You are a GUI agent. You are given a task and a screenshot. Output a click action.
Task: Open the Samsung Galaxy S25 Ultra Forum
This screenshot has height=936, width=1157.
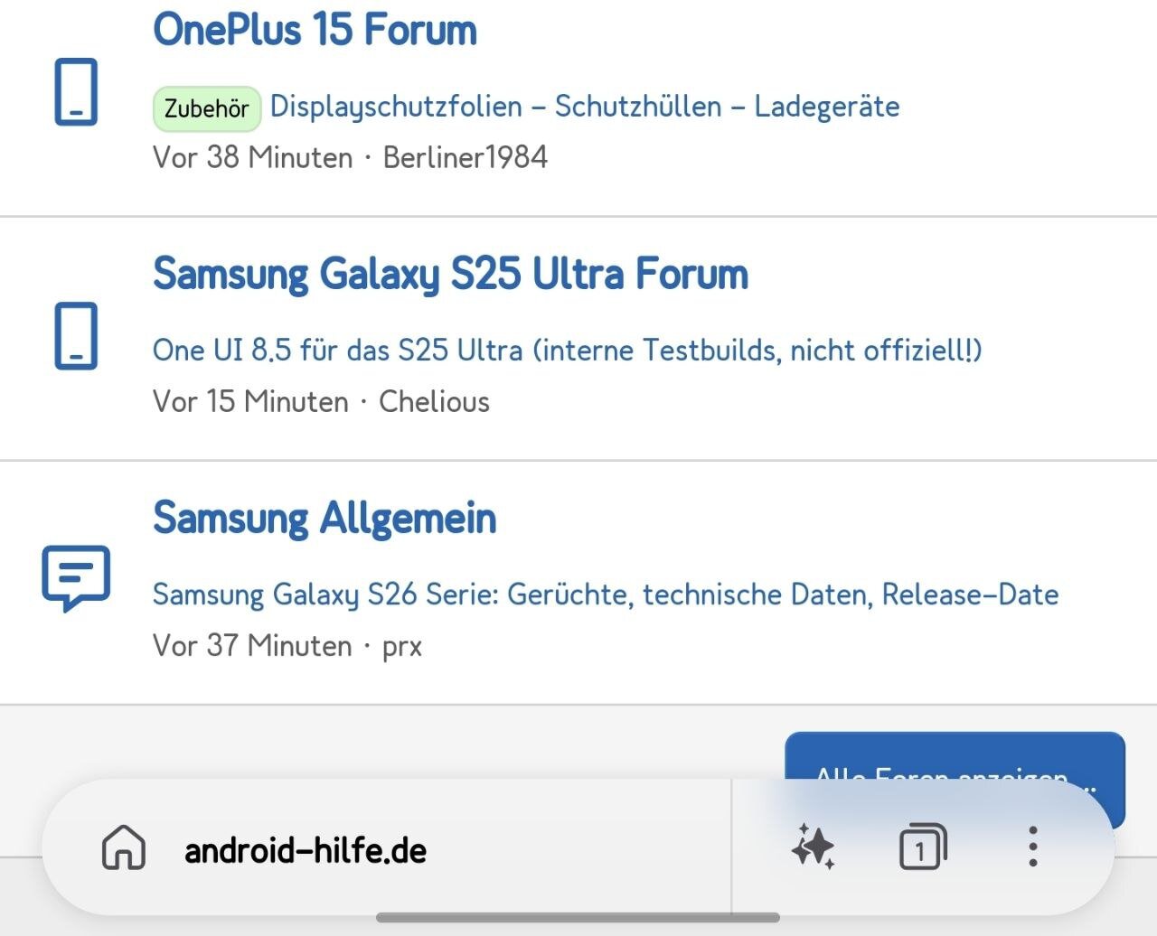pos(450,273)
